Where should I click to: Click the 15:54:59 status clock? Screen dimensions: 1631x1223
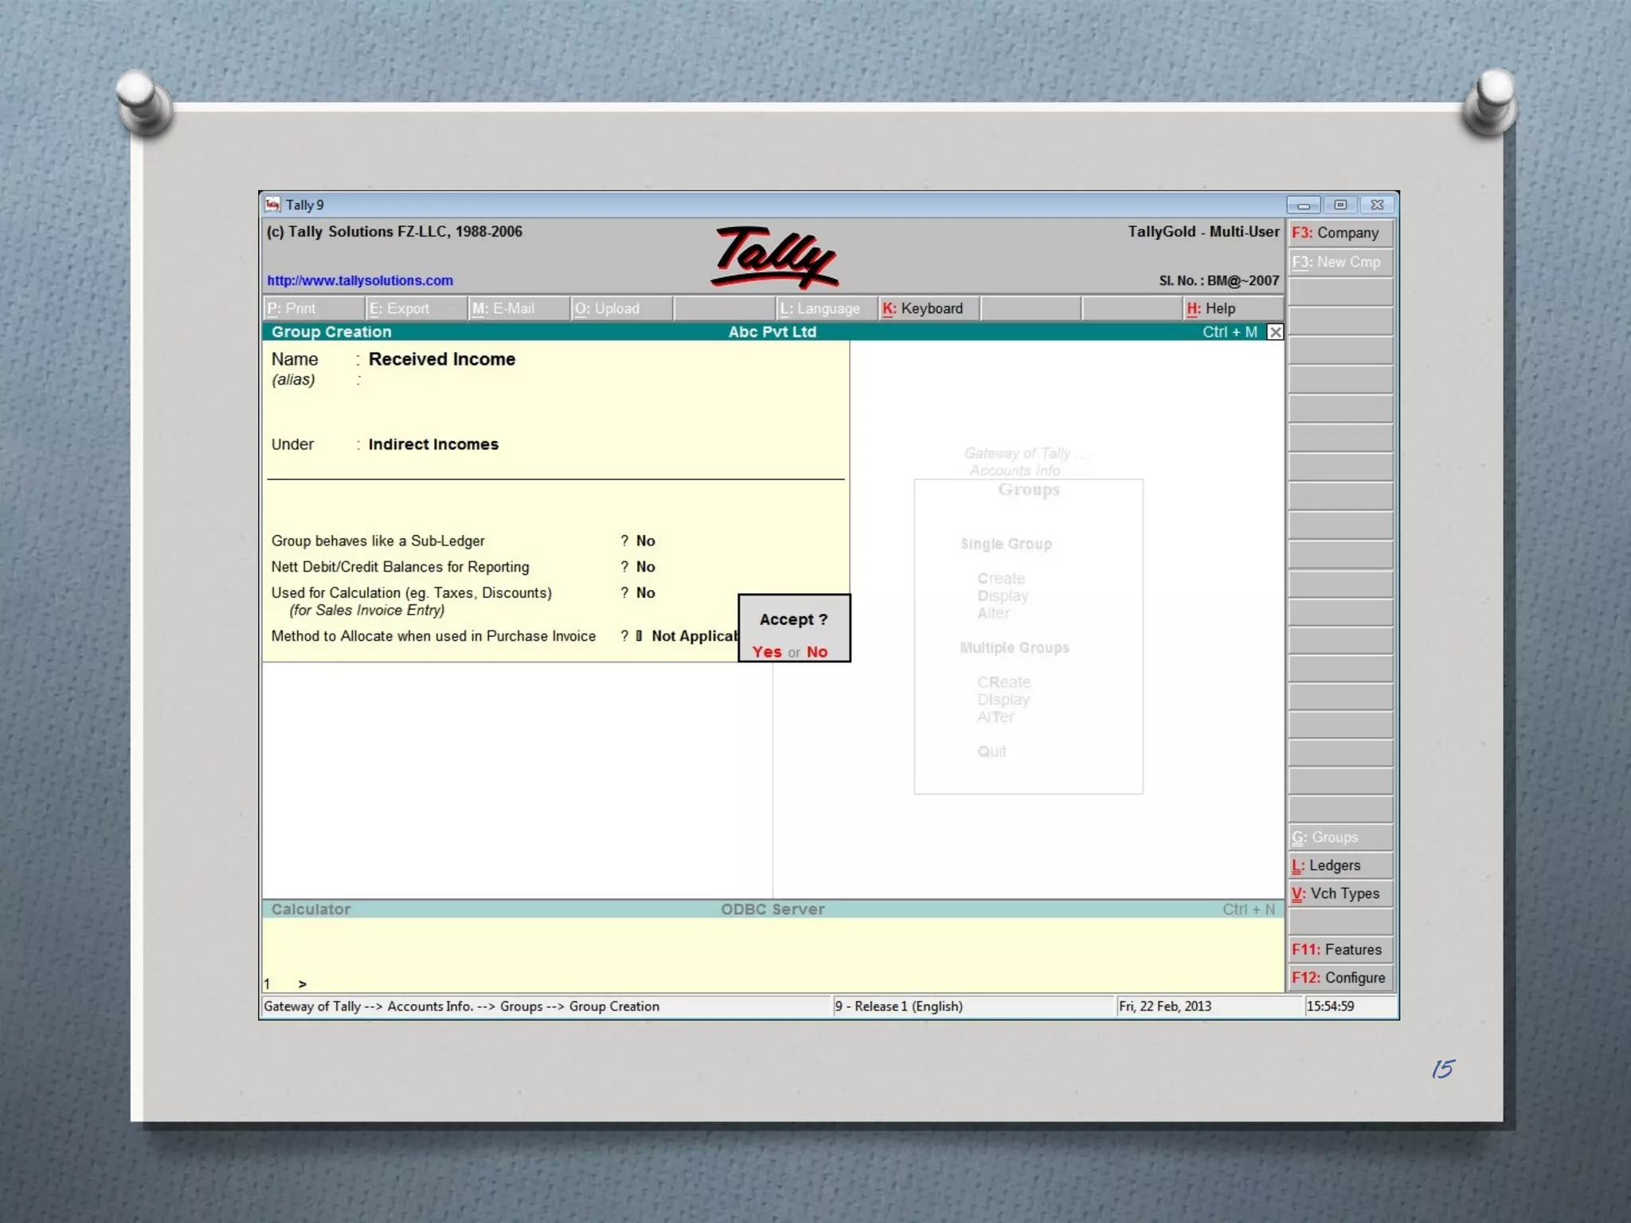[x=1330, y=1006]
